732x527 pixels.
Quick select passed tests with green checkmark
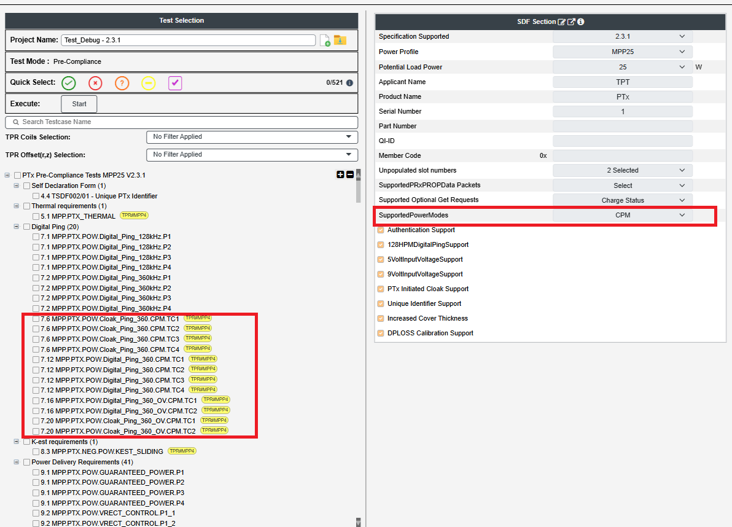point(69,83)
